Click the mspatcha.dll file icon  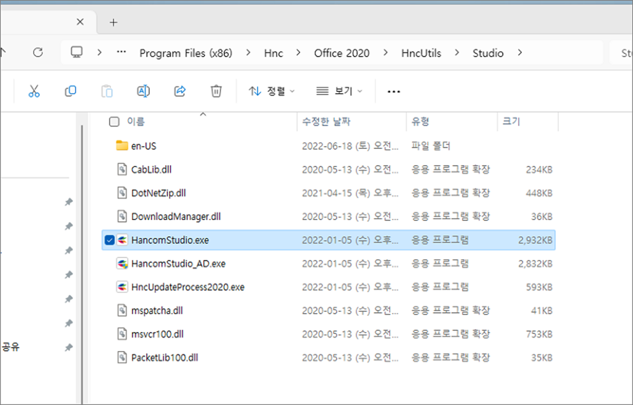click(122, 310)
